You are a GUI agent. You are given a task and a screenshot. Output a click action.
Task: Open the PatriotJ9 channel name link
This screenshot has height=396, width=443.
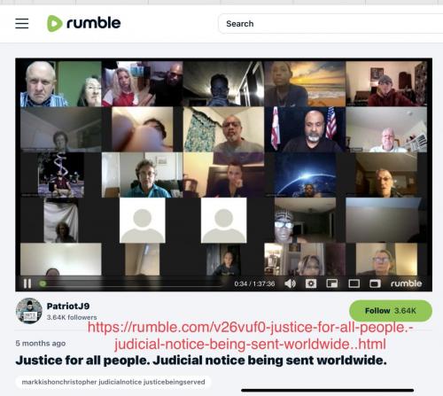pyautogui.click(x=68, y=306)
